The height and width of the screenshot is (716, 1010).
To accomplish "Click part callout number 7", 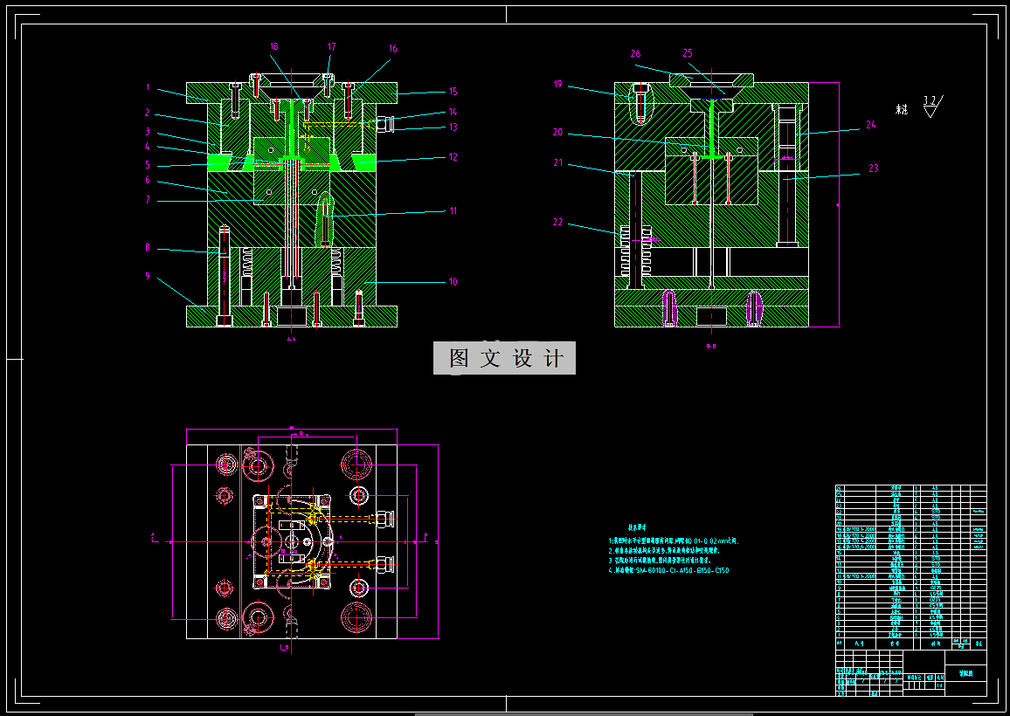I will [x=148, y=200].
